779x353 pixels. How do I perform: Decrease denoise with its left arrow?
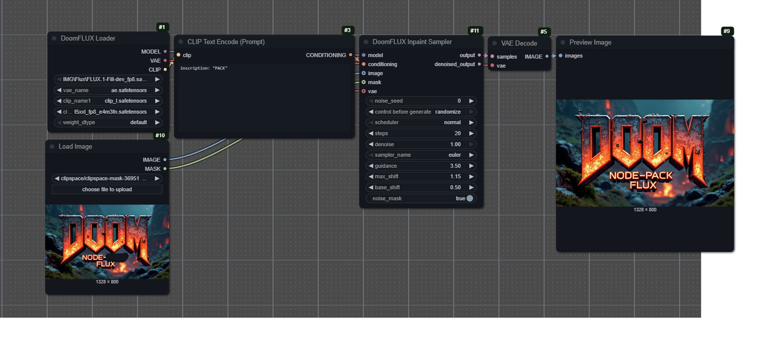371,144
